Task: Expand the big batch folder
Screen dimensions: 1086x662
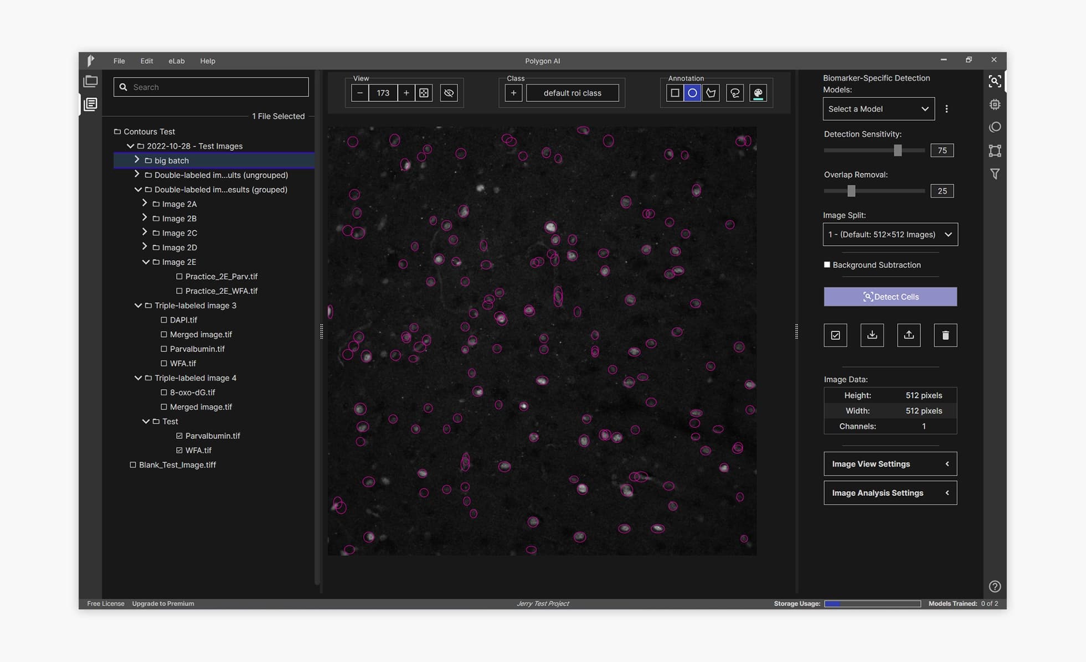Action: tap(137, 160)
